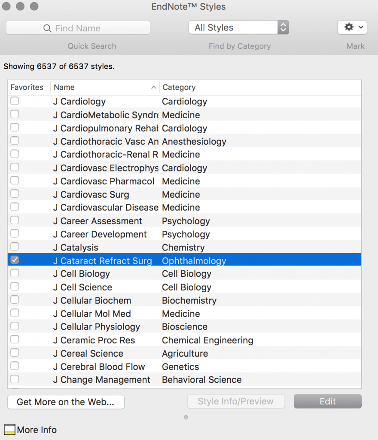378x440 pixels.
Task: Sort styles by Category column header
Action: pos(260,87)
